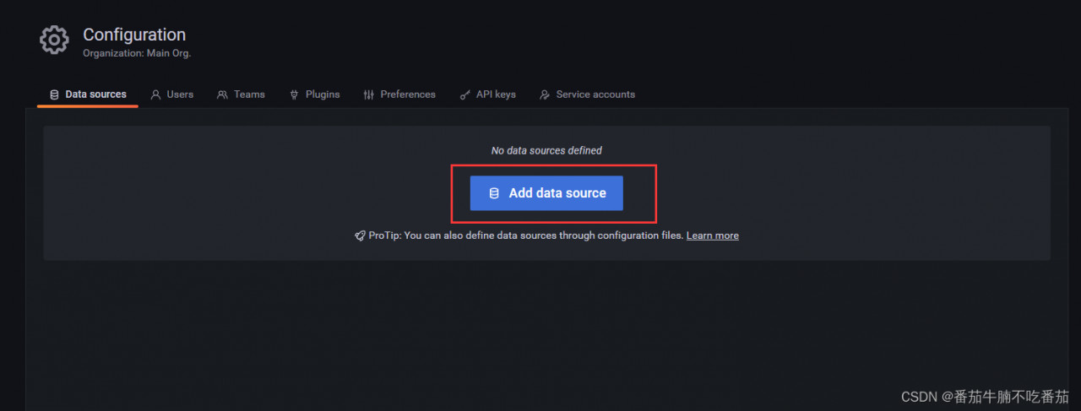Click the "No data sources defined" message

tap(546, 150)
